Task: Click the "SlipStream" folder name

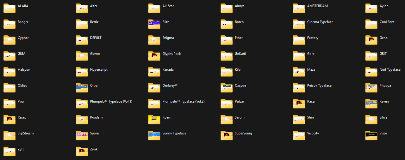Action: point(26,133)
